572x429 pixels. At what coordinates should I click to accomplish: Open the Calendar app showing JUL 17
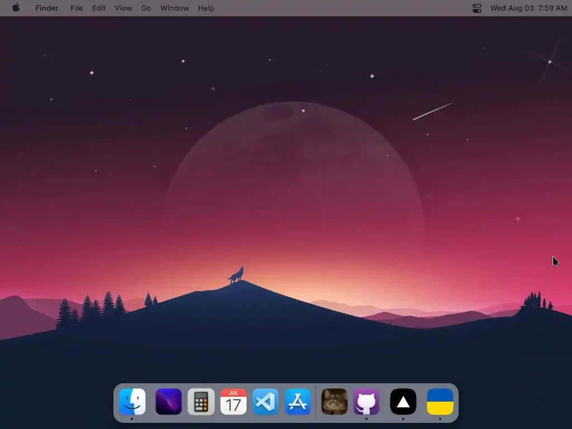click(233, 402)
